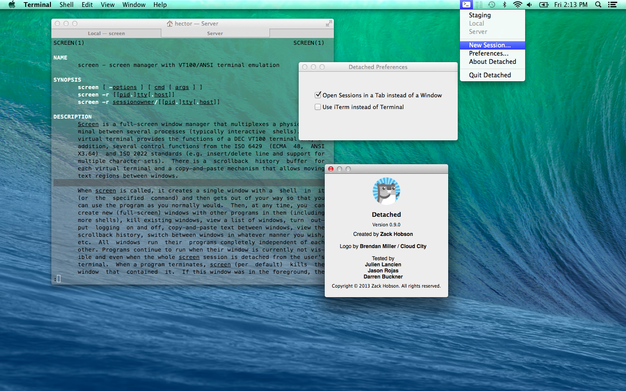Open Time Machine menu bar icon

click(x=492, y=5)
